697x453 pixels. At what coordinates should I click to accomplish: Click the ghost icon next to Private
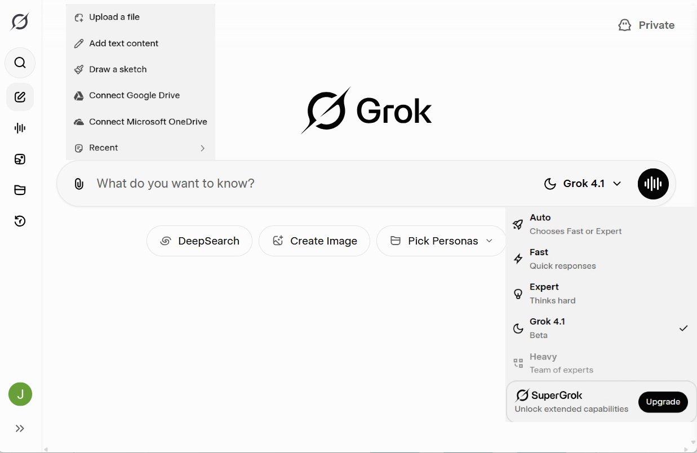click(624, 25)
